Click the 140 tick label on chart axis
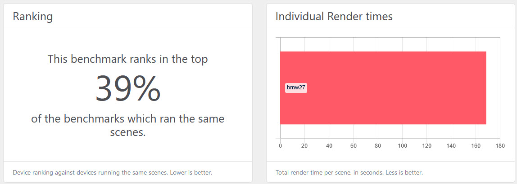The height and width of the screenshot is (184, 517). tap(451, 146)
